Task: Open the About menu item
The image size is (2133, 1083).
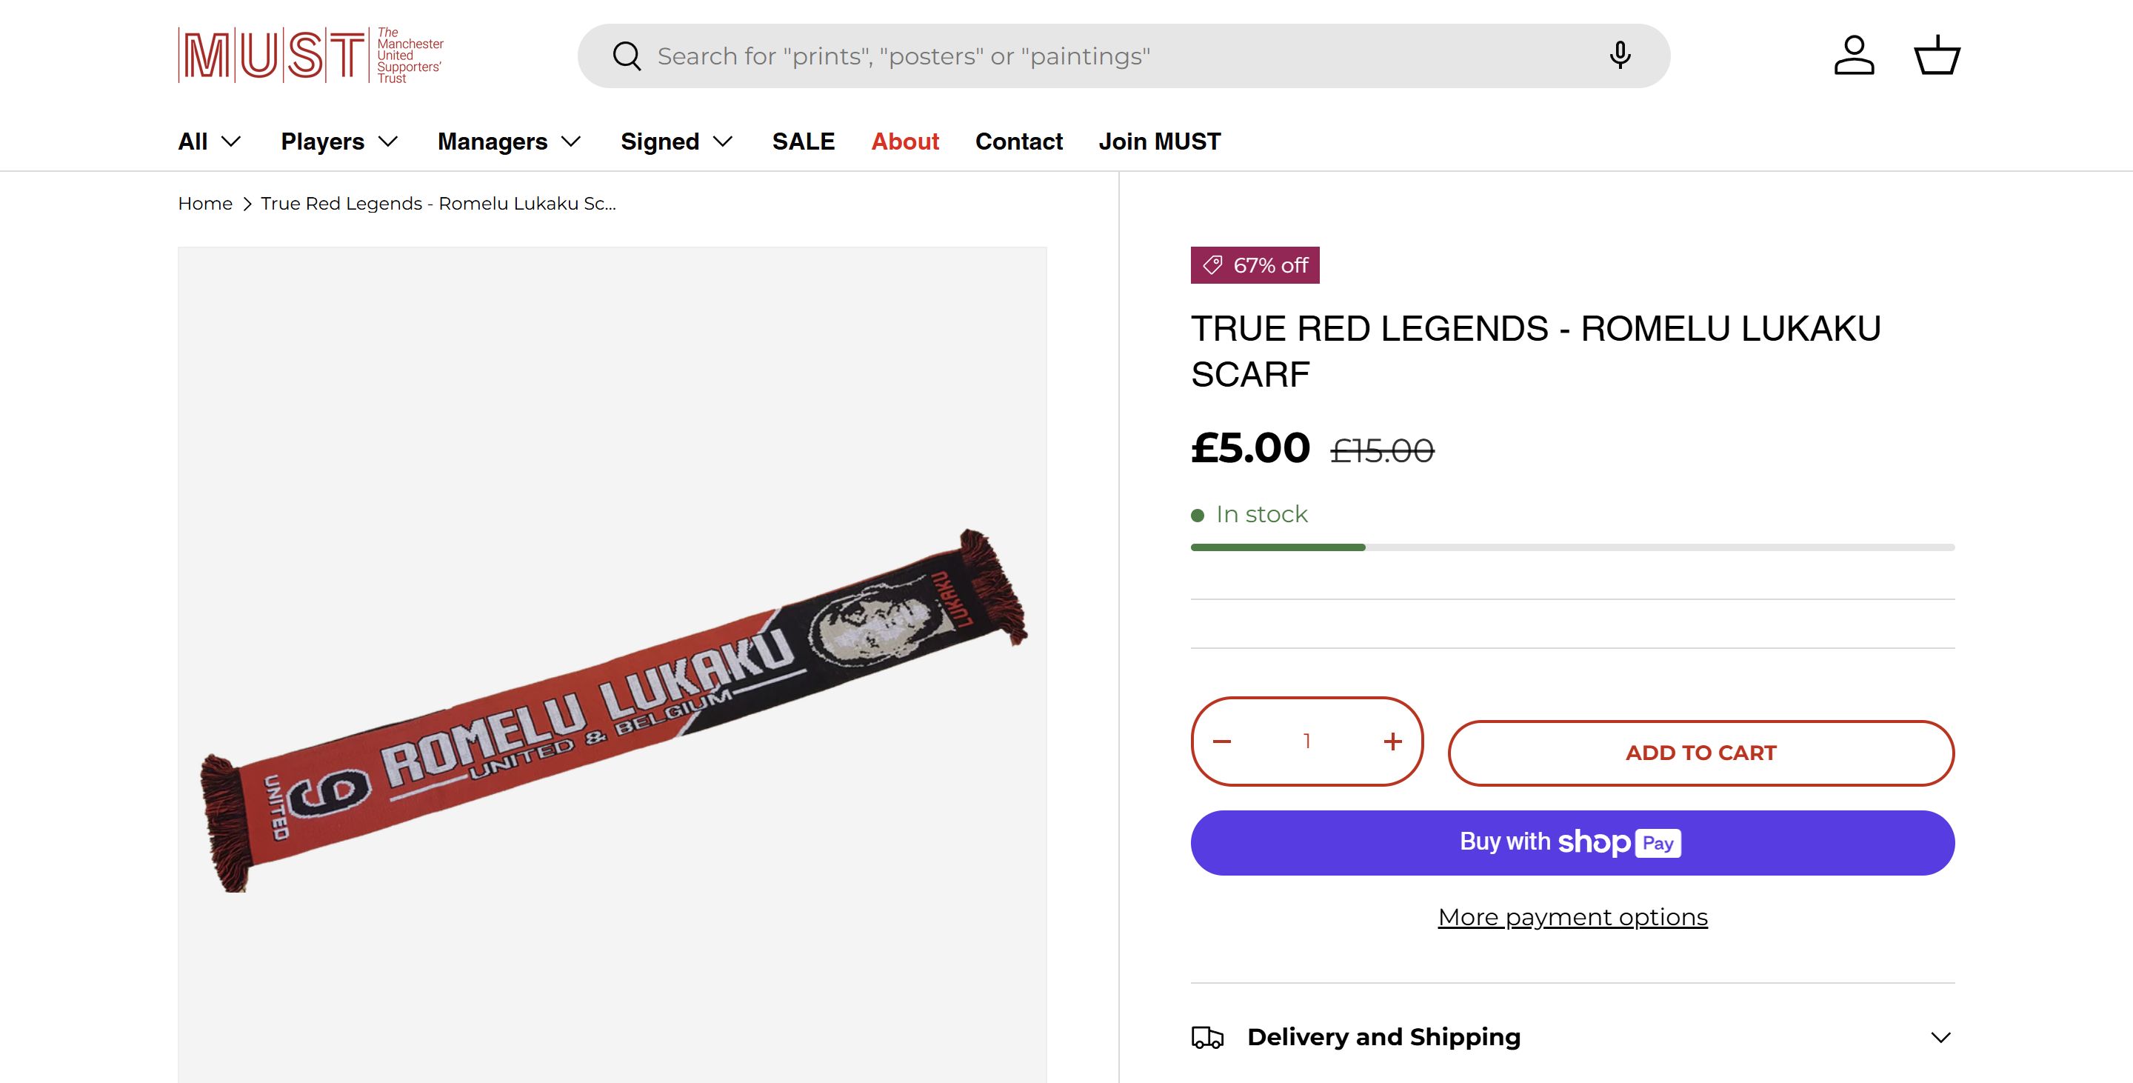Action: (x=905, y=141)
